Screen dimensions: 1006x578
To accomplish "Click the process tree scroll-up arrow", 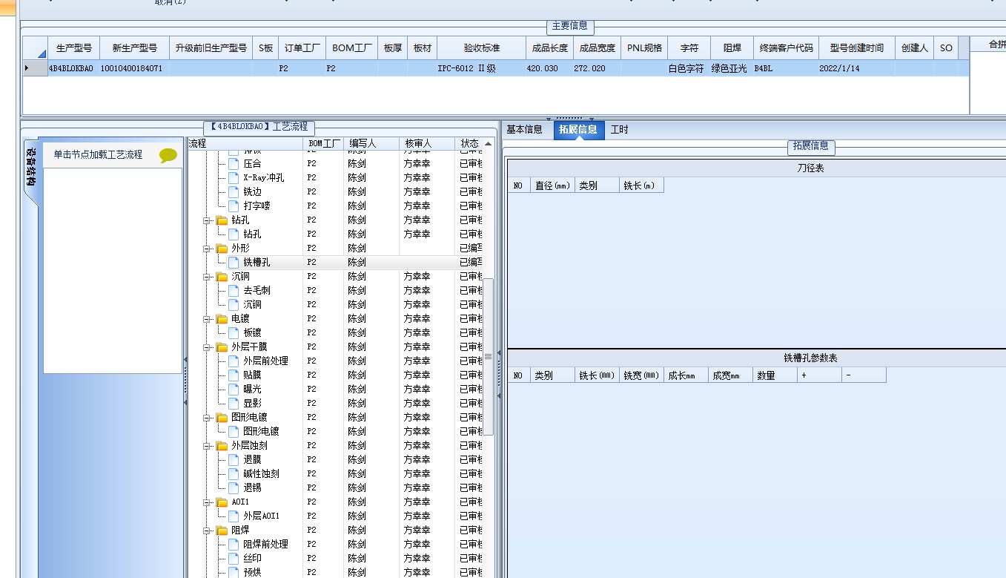I will (x=488, y=143).
